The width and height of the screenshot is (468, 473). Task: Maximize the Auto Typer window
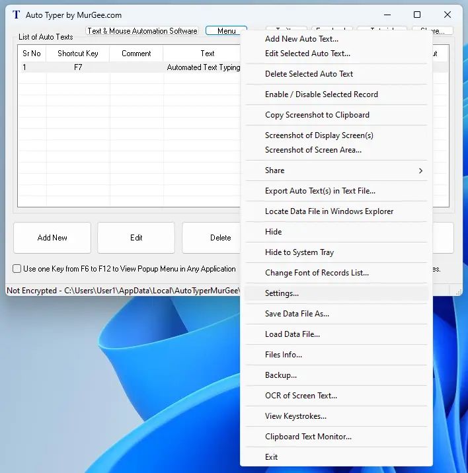pos(417,15)
